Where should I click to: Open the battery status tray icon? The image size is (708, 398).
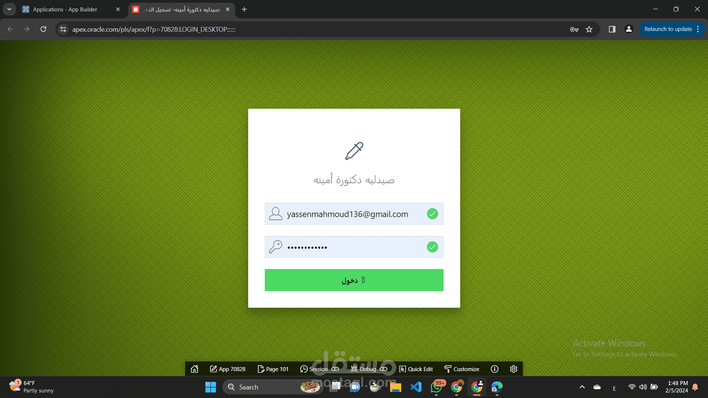(654, 387)
